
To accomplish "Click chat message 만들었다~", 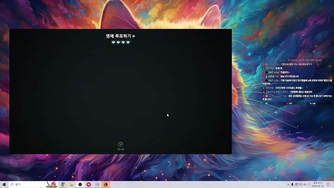I will (285, 72).
